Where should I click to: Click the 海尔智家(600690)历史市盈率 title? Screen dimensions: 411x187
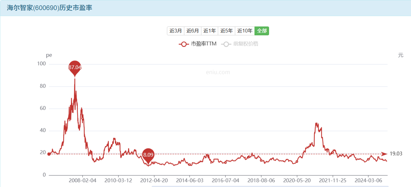(x=50, y=8)
